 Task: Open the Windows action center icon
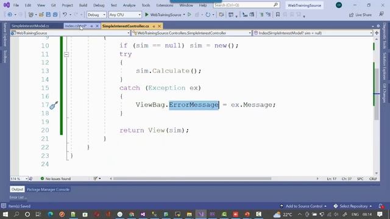tap(380, 214)
